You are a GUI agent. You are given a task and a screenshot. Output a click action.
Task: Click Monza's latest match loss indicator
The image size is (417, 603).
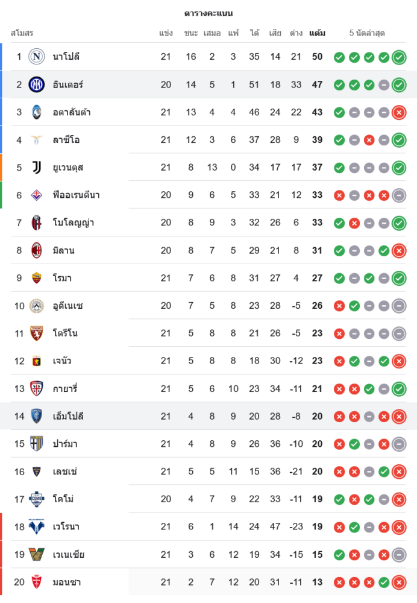pyautogui.click(x=399, y=582)
